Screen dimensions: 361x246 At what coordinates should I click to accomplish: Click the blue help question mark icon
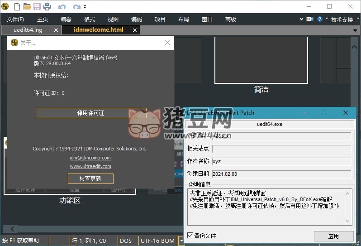point(320,19)
